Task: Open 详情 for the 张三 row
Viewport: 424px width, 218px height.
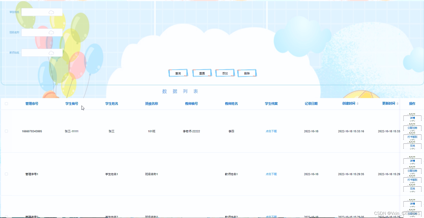Action: [x=412, y=118]
